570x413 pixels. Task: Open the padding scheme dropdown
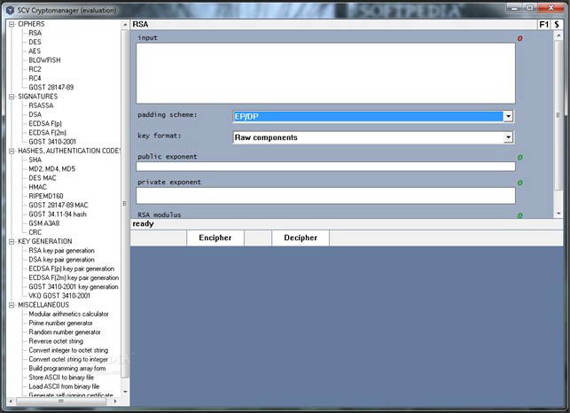tap(508, 116)
